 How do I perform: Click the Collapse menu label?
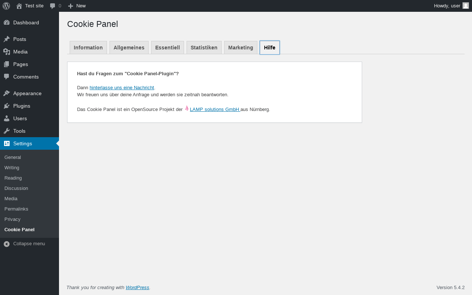(29, 244)
